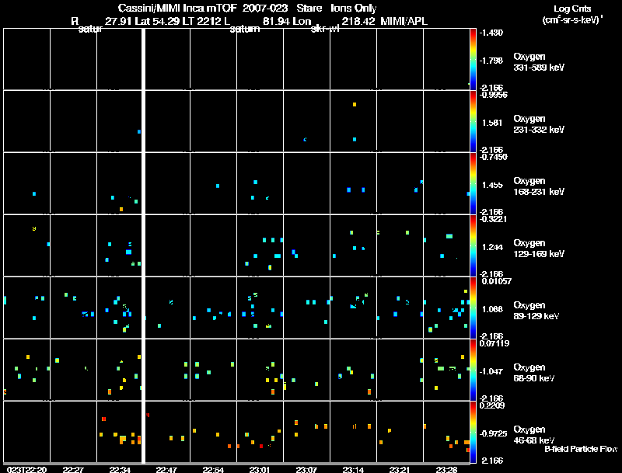This screenshot has width=622, height=473.
Task: Click the '23:01' time axis label
Action: tap(260, 469)
